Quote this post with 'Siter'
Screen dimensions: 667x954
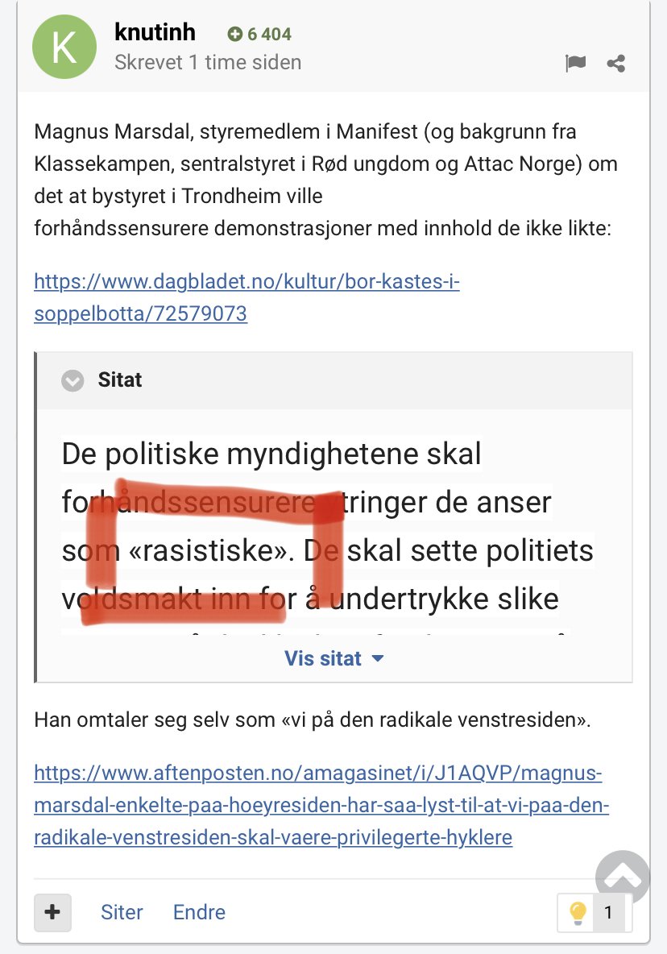coord(122,912)
